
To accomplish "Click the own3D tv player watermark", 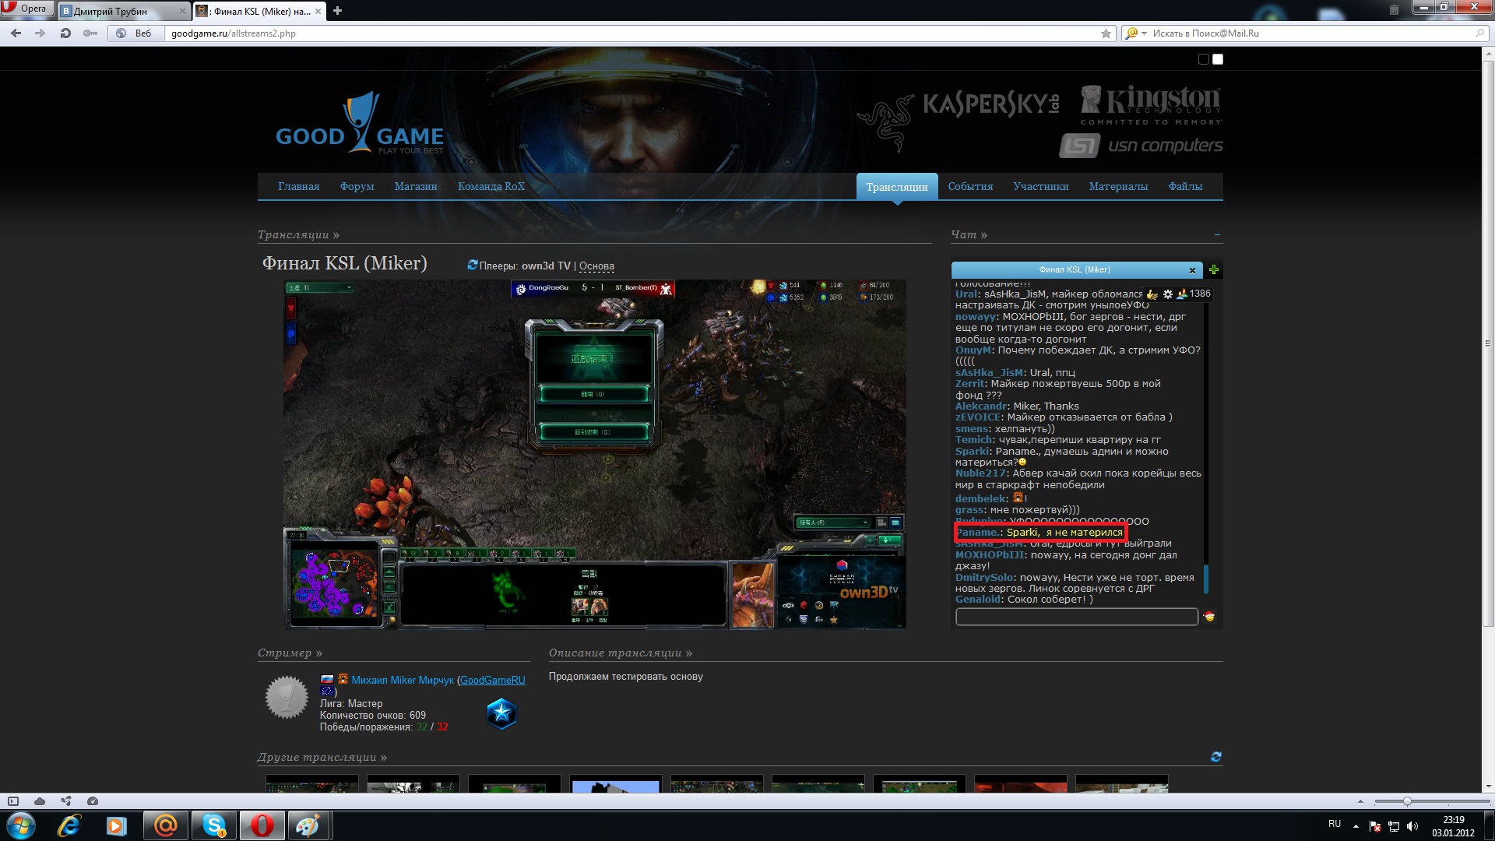I will [868, 592].
